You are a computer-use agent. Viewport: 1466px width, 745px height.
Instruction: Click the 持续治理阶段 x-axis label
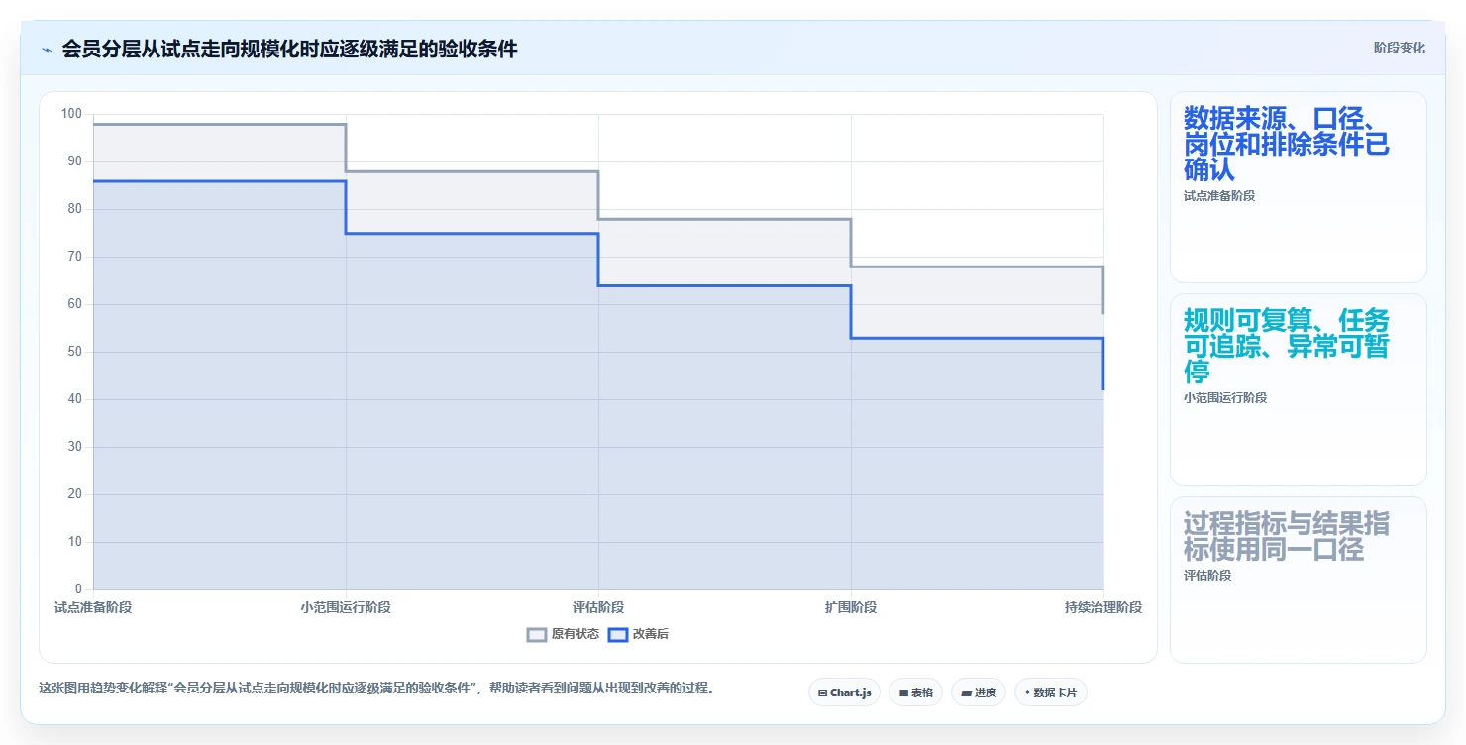point(1103,607)
